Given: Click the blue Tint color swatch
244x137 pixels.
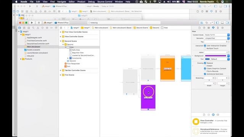Looking at the screenshot, I should [x=207, y=59].
